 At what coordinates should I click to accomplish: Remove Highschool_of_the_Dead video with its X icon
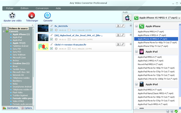(131, 35)
